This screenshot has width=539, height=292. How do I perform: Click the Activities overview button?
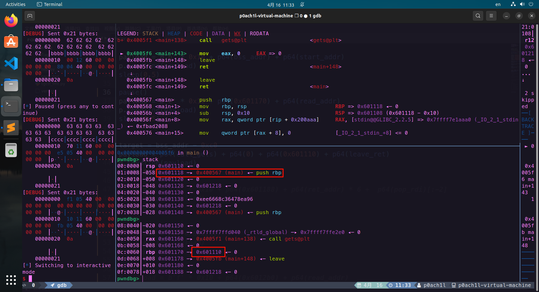(x=15, y=4)
